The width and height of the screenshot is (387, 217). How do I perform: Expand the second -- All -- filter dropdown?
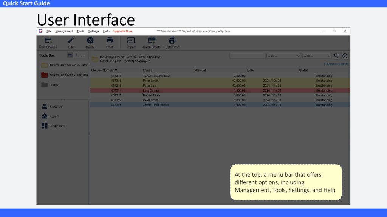click(x=317, y=56)
